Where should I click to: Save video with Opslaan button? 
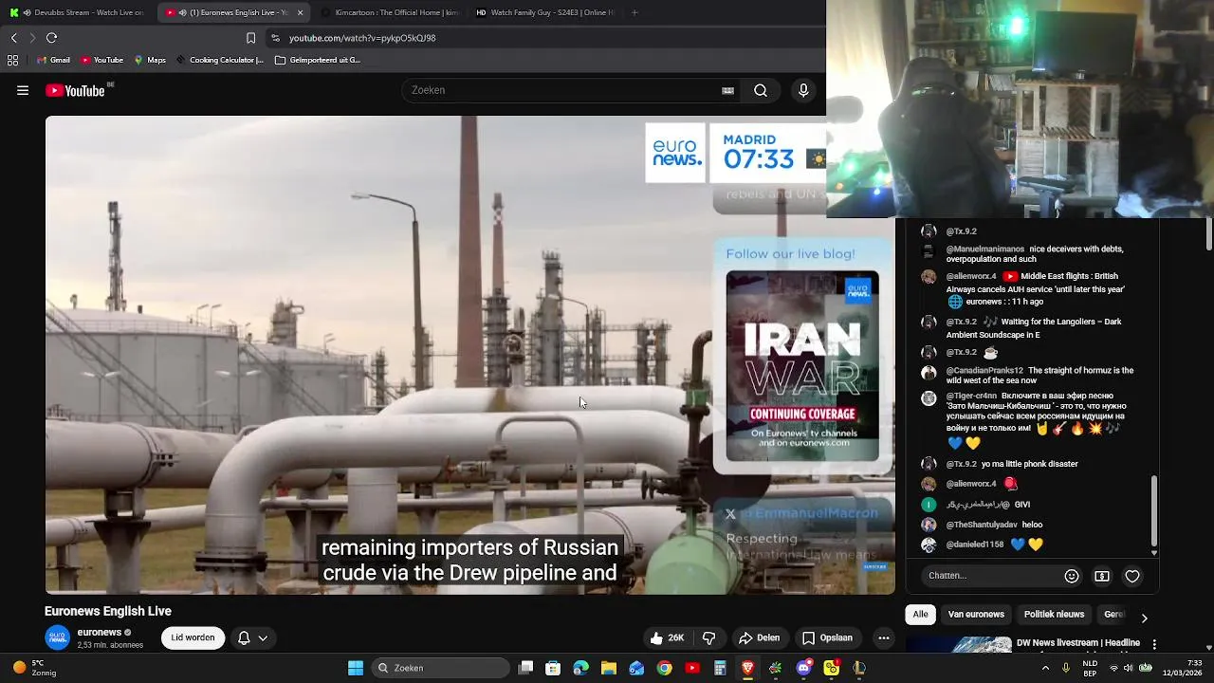coord(827,637)
